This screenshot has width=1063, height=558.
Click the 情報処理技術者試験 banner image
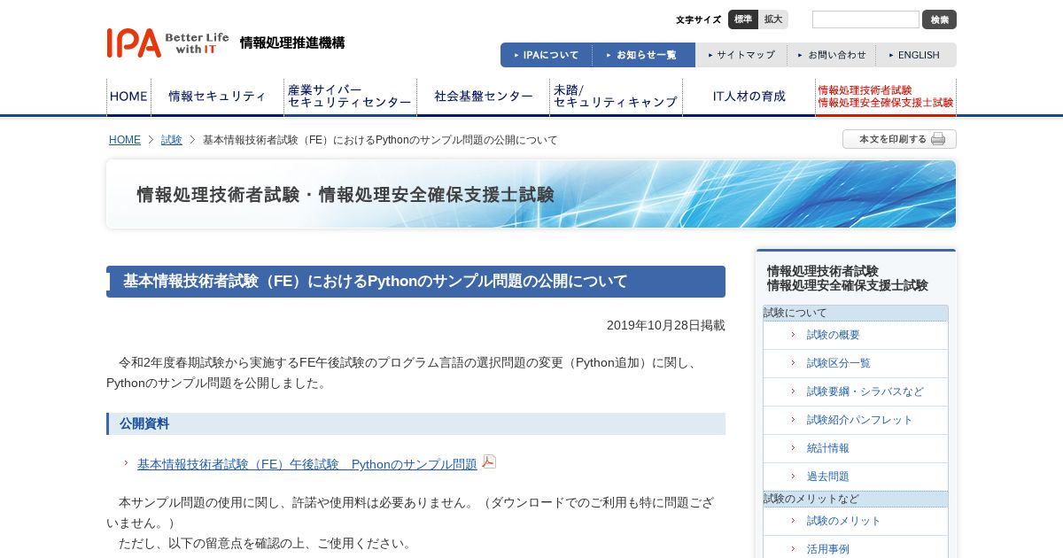(531, 194)
